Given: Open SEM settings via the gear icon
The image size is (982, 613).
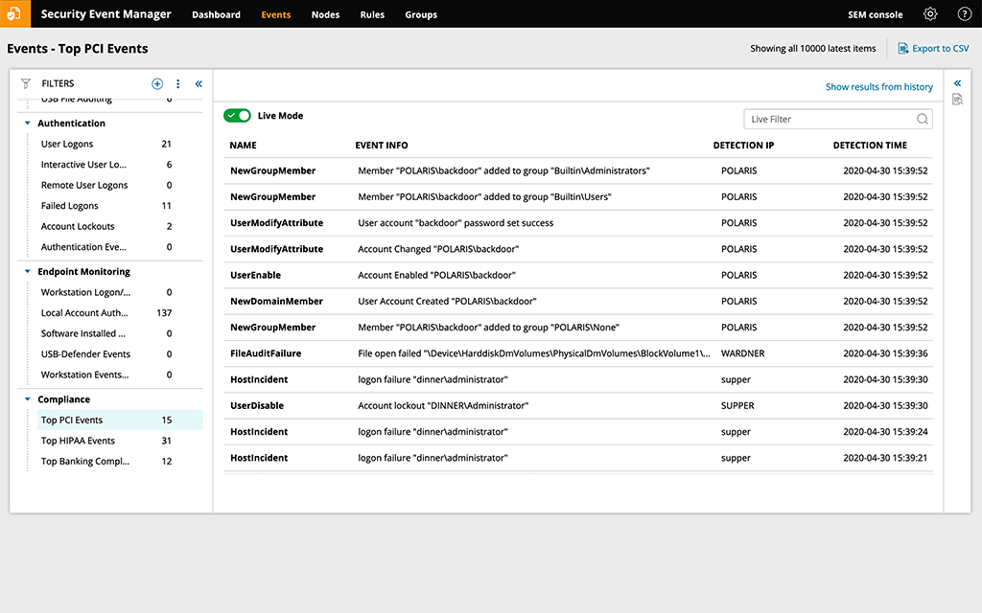Looking at the screenshot, I should pos(928,13).
